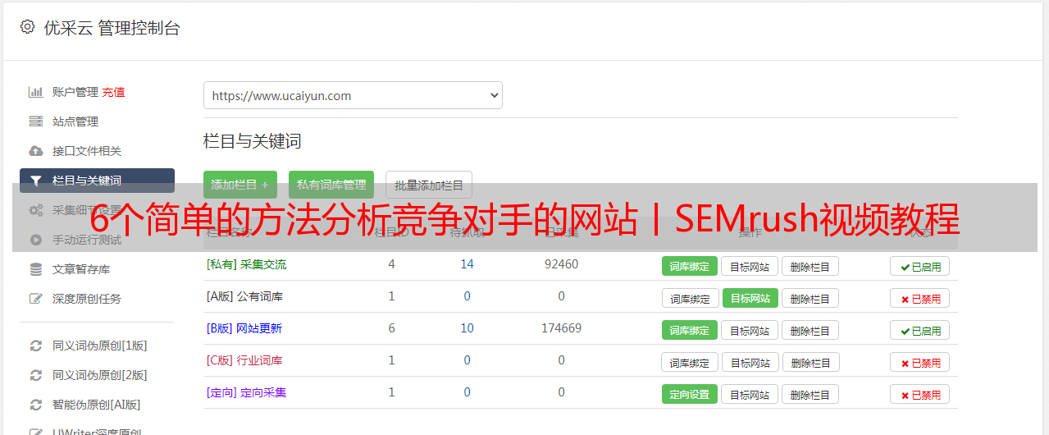
Task: Open 账户管理 in the sidebar
Action: (x=75, y=92)
